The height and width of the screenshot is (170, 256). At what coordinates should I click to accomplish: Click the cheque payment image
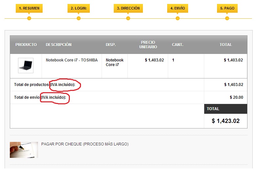pos(24,150)
